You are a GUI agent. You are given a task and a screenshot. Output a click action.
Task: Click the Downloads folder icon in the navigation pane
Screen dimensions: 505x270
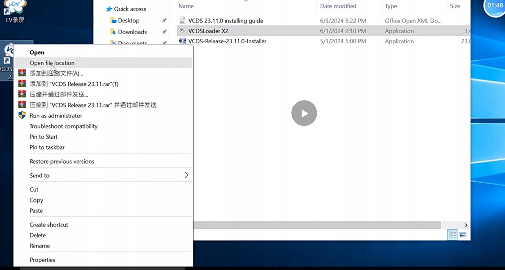[113, 32]
